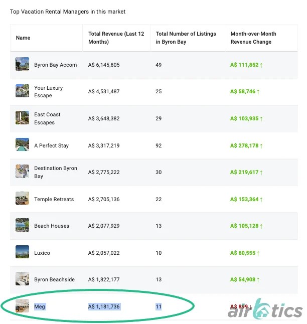Click the Byron Beachside thumbnail image
The height and width of the screenshot is (324, 307).
tap(23, 279)
